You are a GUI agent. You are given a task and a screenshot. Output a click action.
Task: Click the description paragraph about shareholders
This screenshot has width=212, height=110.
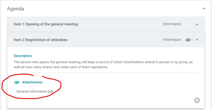pos(103,64)
